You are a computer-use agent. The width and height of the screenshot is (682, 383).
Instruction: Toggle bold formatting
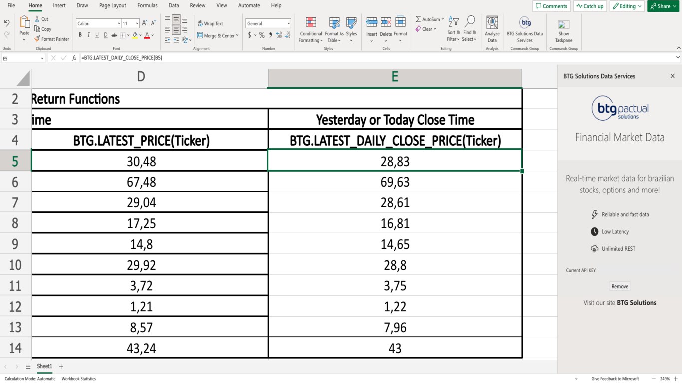(x=80, y=35)
